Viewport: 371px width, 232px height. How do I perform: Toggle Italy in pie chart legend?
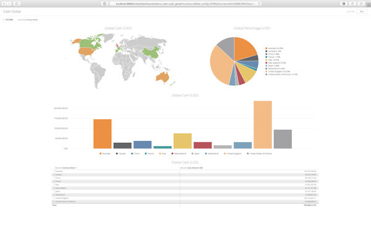click(272, 60)
